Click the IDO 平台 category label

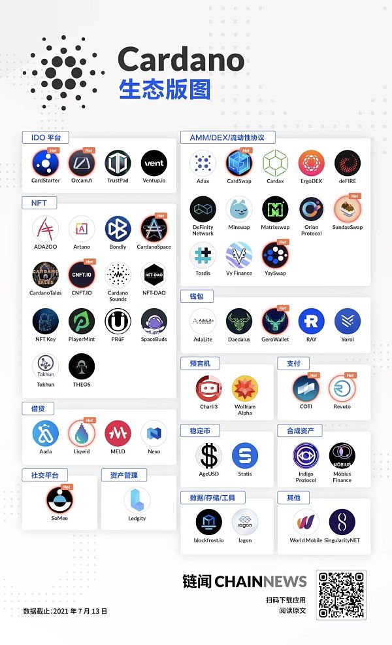(46, 137)
